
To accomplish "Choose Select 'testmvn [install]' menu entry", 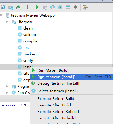I will click(x=72, y=91).
